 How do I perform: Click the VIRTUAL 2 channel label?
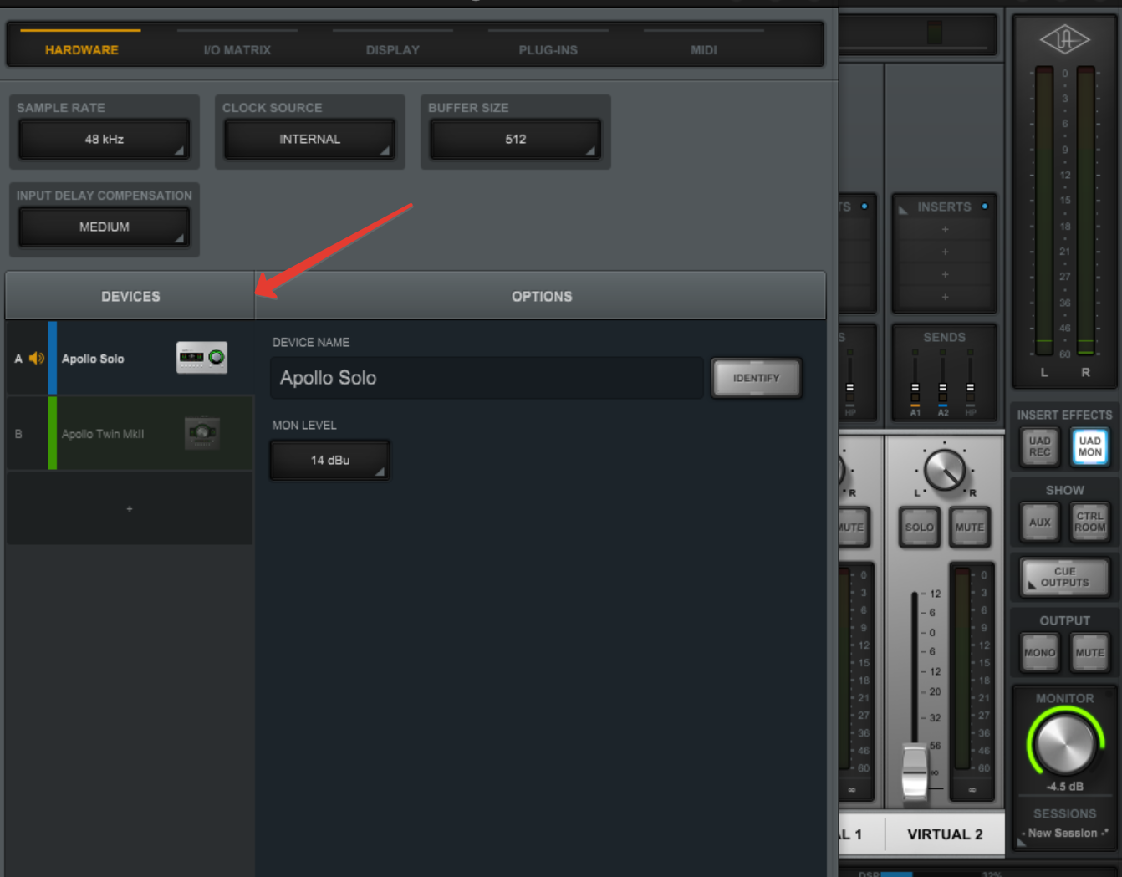[945, 834]
